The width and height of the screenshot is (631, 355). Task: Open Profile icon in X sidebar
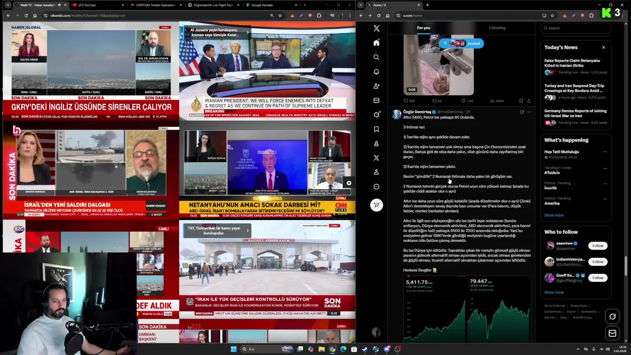pyautogui.click(x=376, y=172)
